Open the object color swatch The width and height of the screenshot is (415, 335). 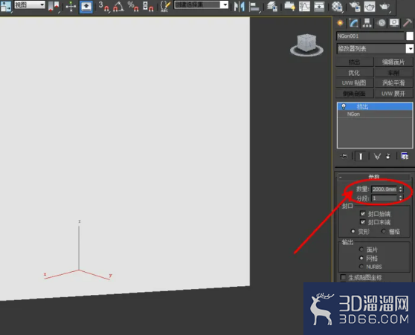tap(410, 36)
